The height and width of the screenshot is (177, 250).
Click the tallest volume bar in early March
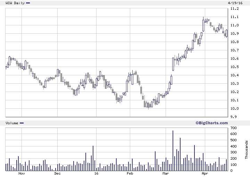coord(173,151)
